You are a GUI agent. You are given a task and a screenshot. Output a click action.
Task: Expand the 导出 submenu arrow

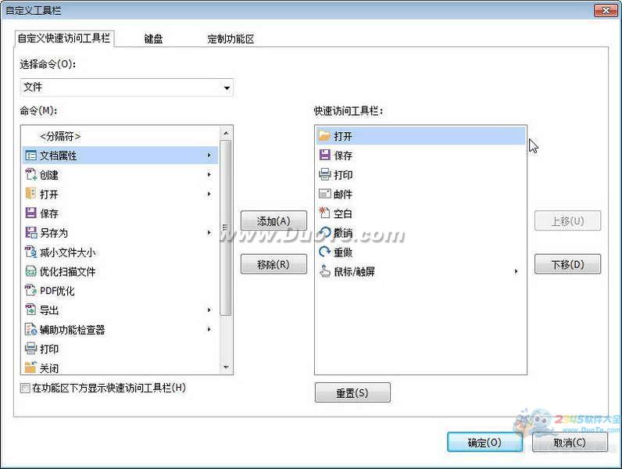(209, 310)
